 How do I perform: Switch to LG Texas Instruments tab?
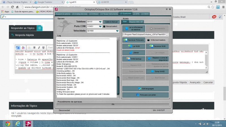pos(109,14)
